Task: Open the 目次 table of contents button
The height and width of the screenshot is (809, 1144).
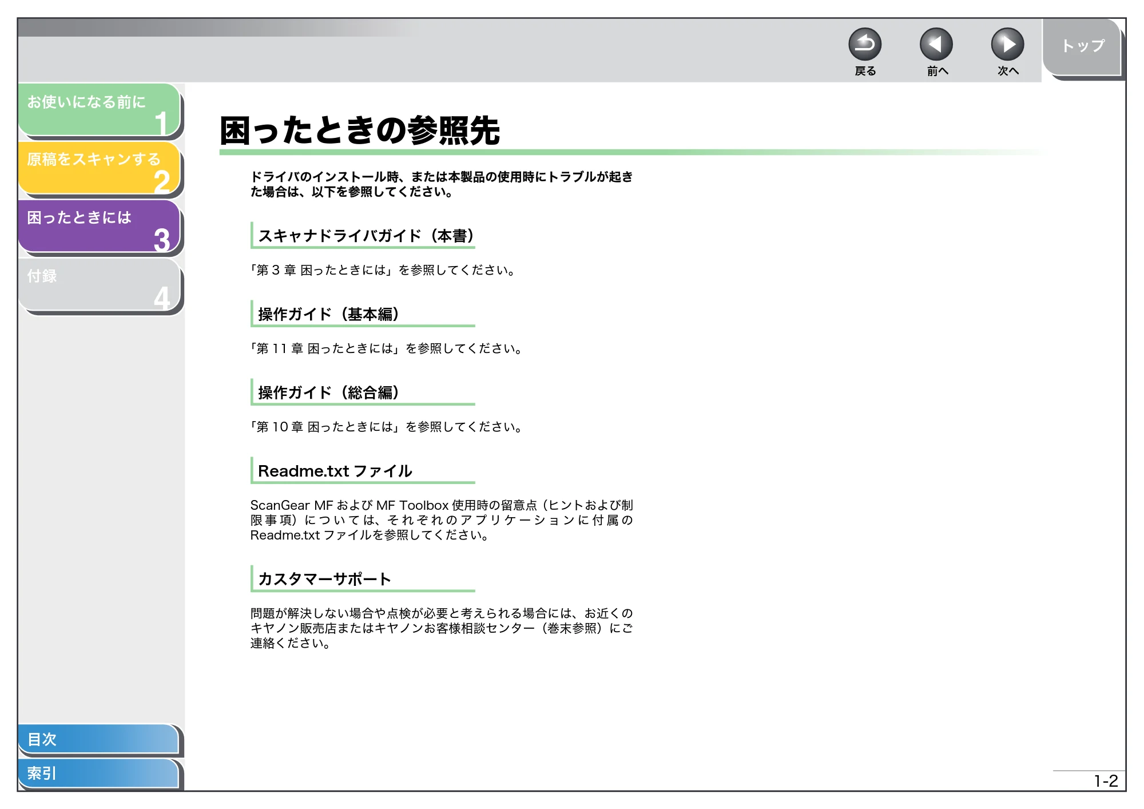Action: [x=98, y=739]
